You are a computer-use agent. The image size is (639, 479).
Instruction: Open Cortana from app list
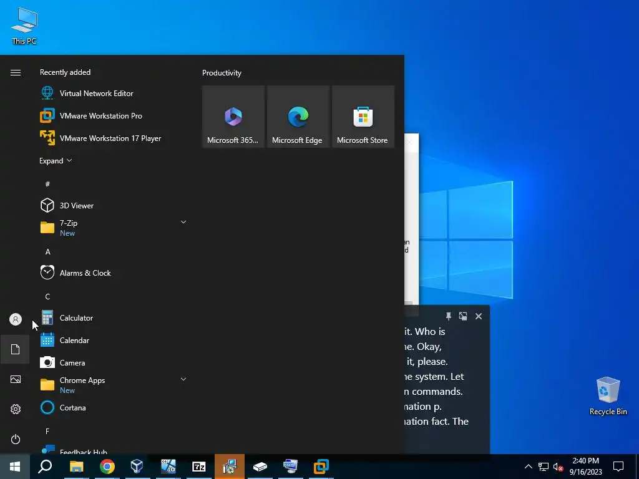(x=114, y=407)
